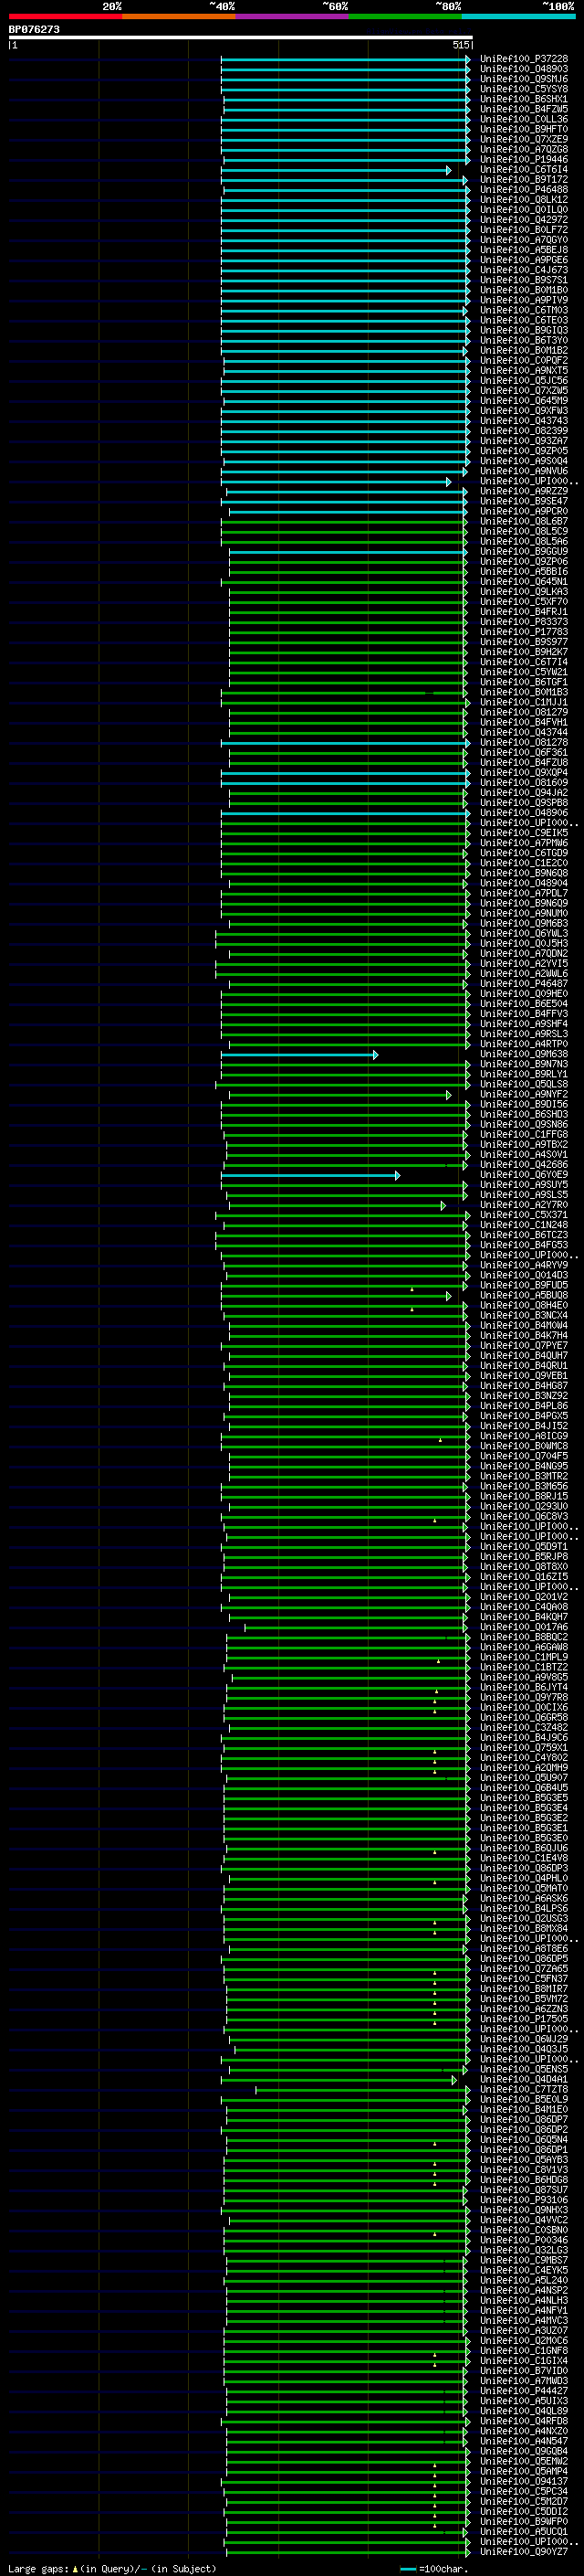Open the UniRef100_A5BUQ8 hit label
This screenshot has width=584, height=2576.
(x=524, y=1296)
